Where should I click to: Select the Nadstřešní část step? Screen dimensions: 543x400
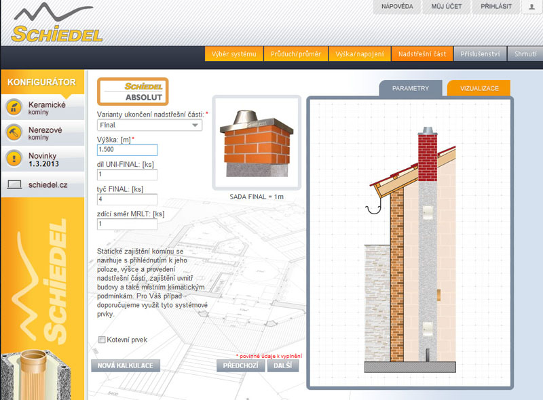coord(422,54)
